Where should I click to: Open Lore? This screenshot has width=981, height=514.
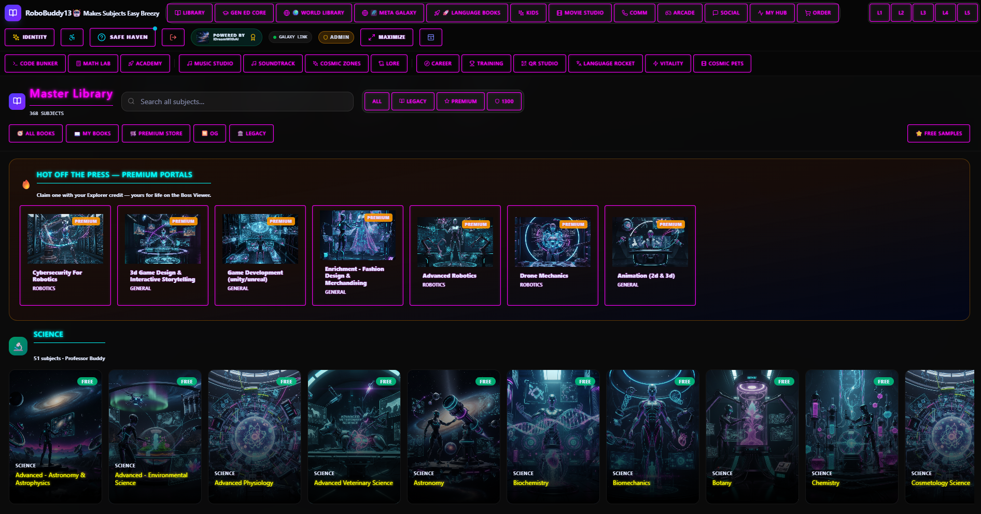pos(389,64)
